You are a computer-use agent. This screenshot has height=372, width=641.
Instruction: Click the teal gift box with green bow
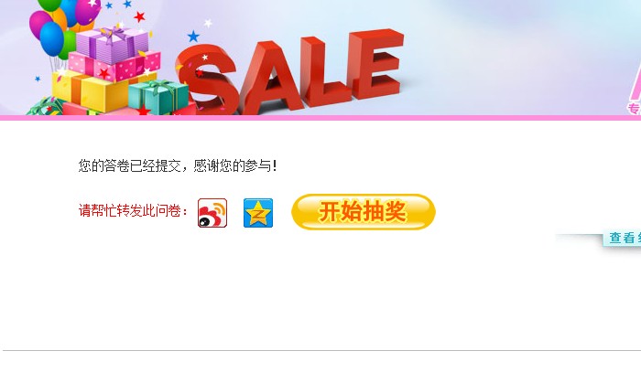(x=158, y=98)
